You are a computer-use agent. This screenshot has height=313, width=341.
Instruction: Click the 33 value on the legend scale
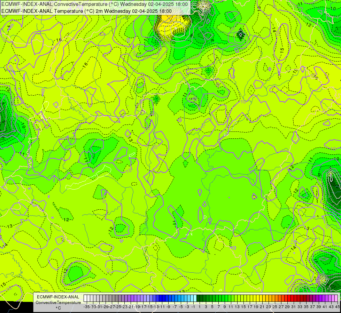click(x=300, y=307)
